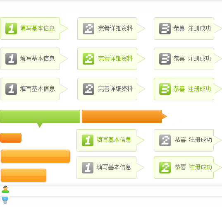Image resolution: width=222 pixels, height=207 pixels.
Task: Click the gray number 3 icon in first row
Action: [x=165, y=29]
